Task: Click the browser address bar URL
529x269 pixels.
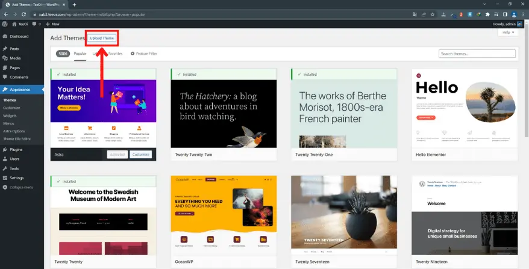Action: tap(92, 14)
